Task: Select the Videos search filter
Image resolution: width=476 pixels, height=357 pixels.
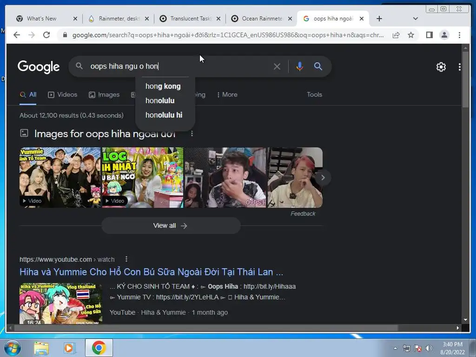Action: click(x=63, y=94)
